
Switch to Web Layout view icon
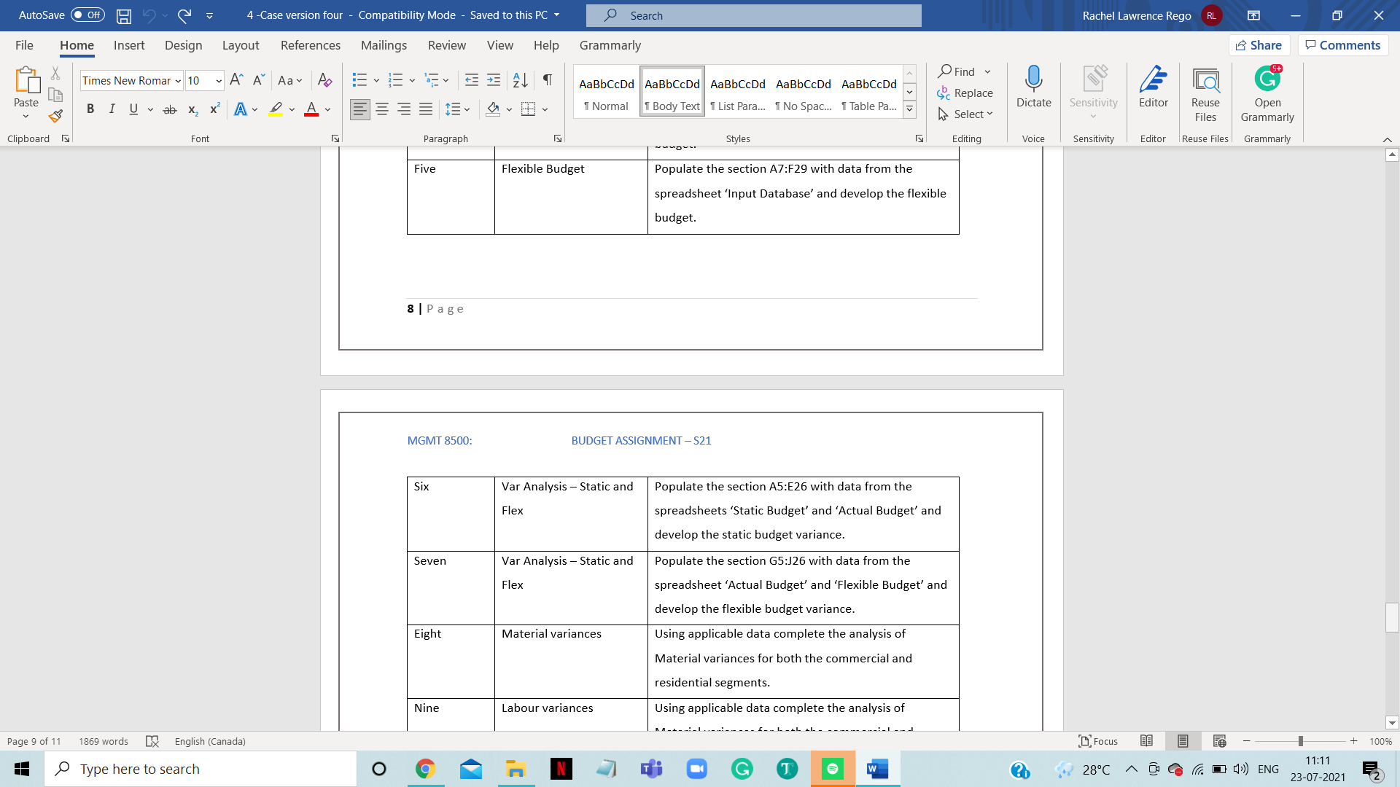point(1218,741)
